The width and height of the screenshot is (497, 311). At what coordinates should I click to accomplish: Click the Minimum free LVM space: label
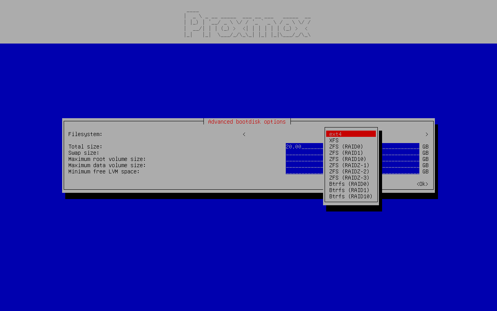[104, 171]
